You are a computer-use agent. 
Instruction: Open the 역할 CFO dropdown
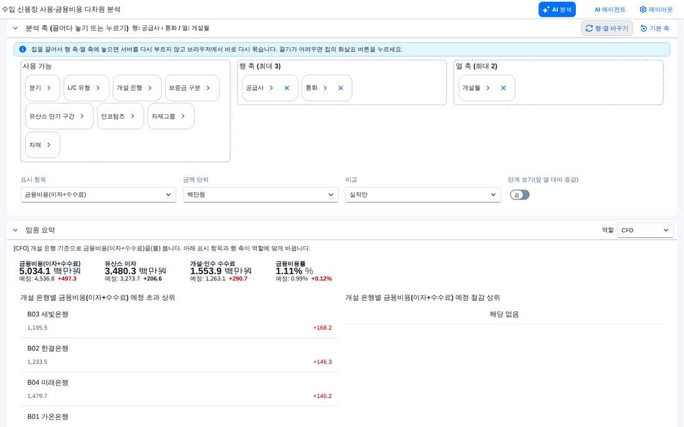click(645, 231)
